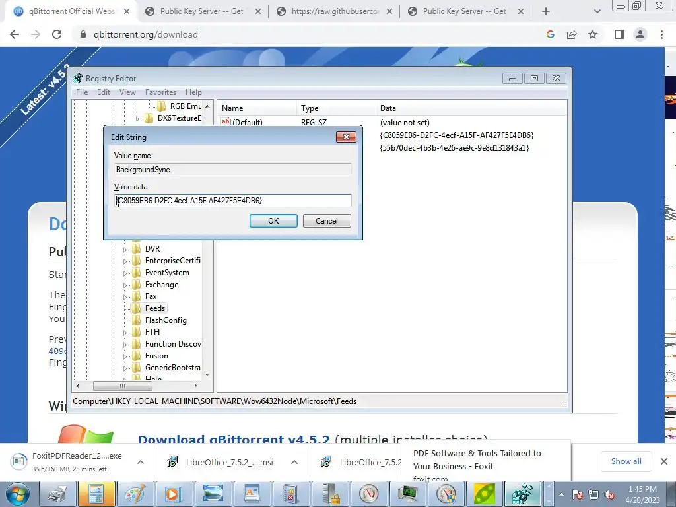Image resolution: width=676 pixels, height=507 pixels.
Task: Open the Registry Editor File menu
Action: pos(82,92)
